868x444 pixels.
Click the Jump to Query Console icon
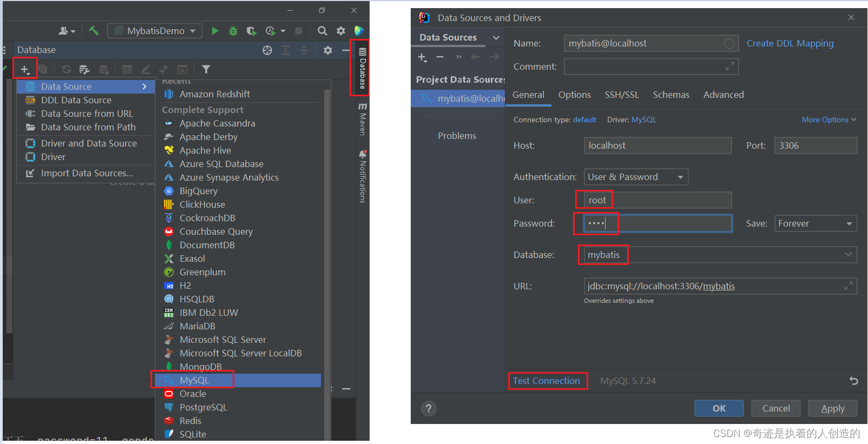coord(182,69)
